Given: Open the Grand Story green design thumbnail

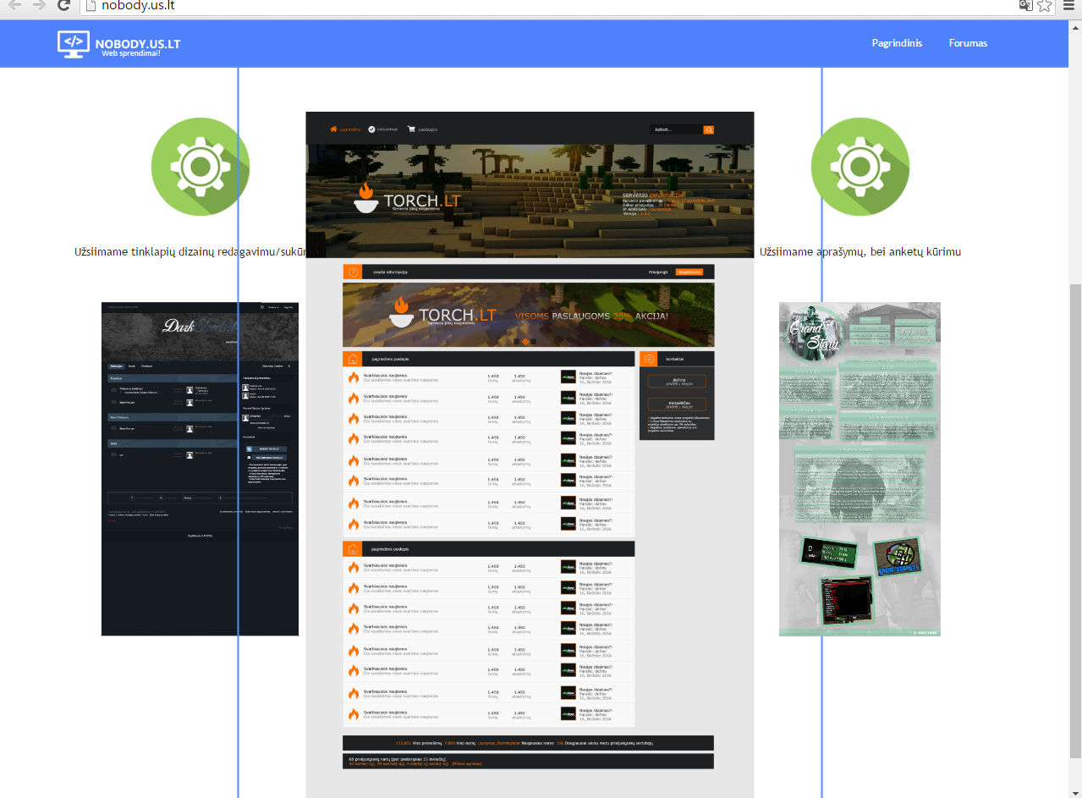Looking at the screenshot, I should pos(860,469).
